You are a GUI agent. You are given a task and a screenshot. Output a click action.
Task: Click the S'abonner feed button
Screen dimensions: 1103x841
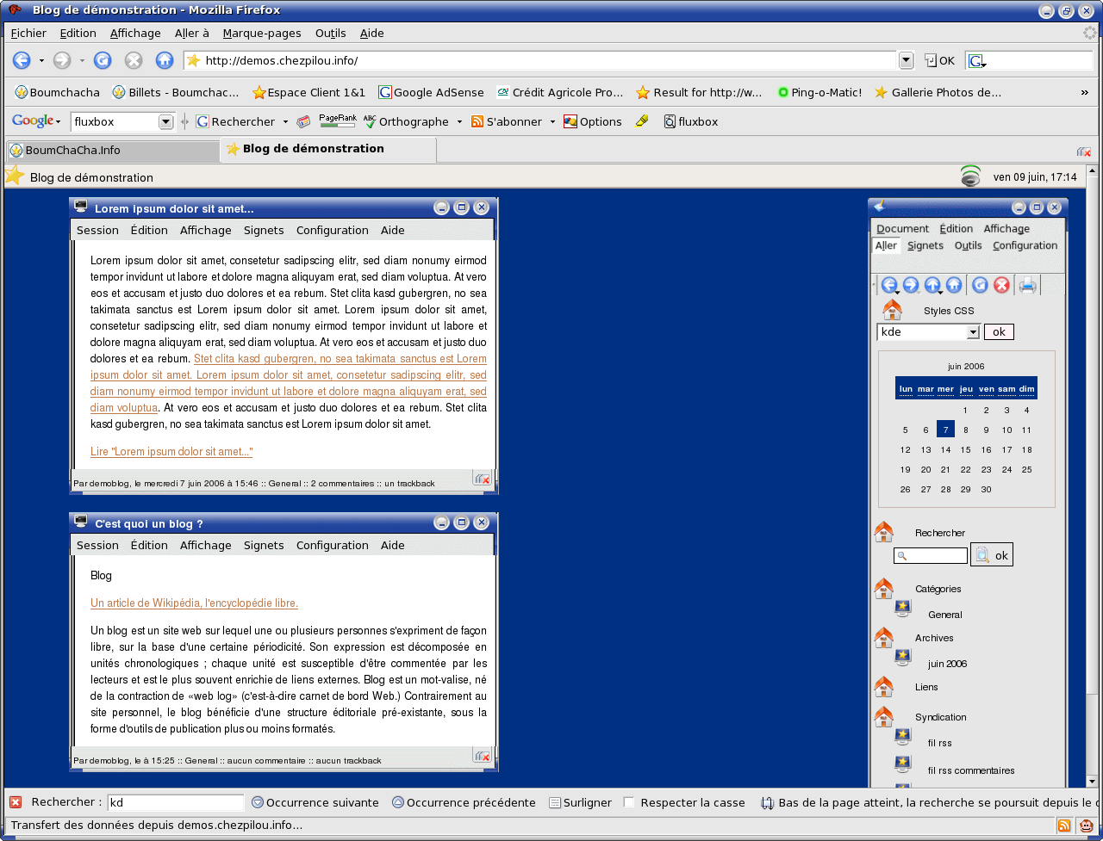pyautogui.click(x=507, y=121)
